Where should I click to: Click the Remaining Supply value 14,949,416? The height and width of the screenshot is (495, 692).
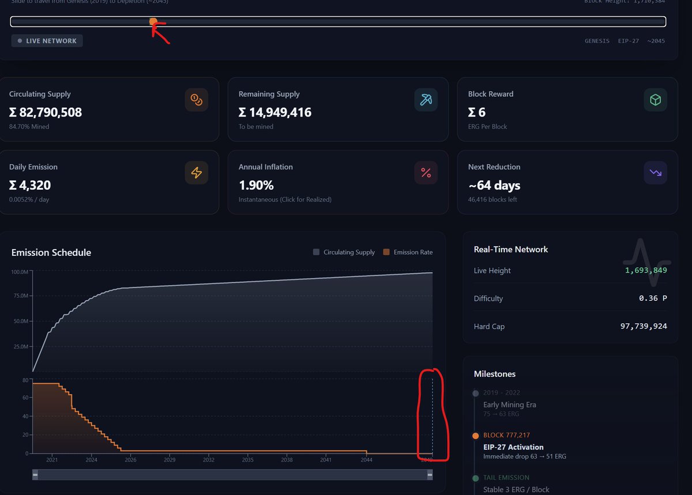coord(275,112)
